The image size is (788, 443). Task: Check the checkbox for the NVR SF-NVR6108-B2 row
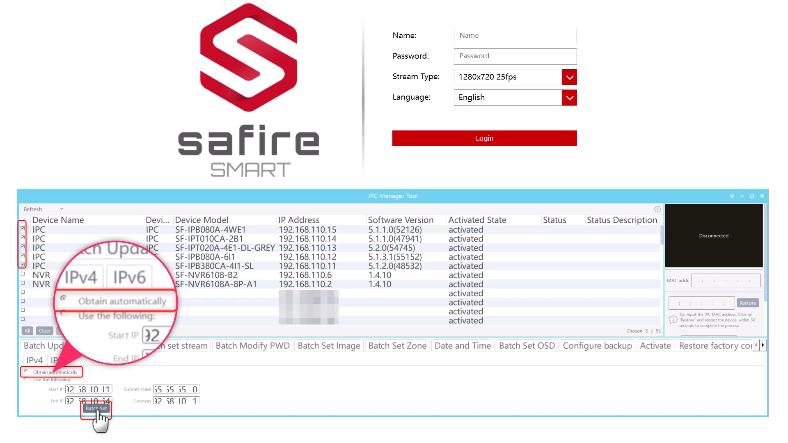tap(23, 275)
